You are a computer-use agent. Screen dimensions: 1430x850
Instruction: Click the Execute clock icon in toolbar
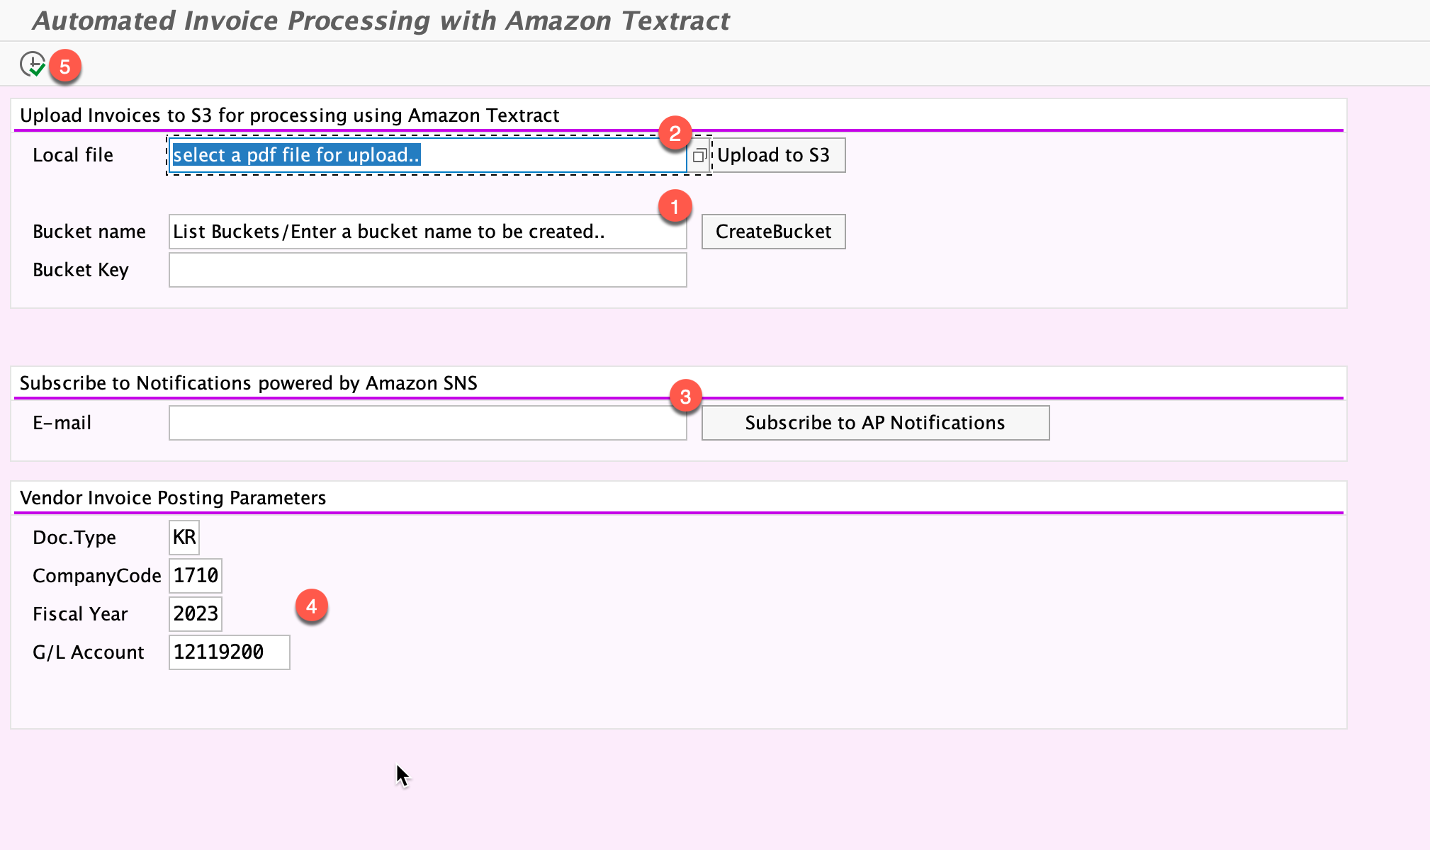point(33,64)
